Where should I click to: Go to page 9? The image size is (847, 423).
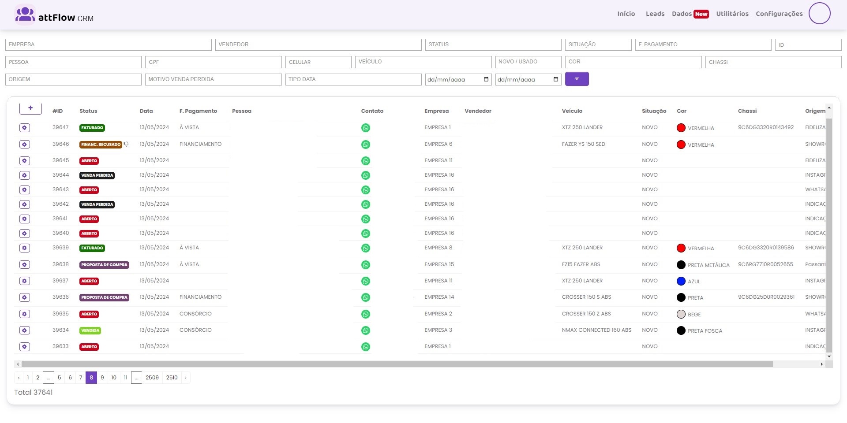102,378
